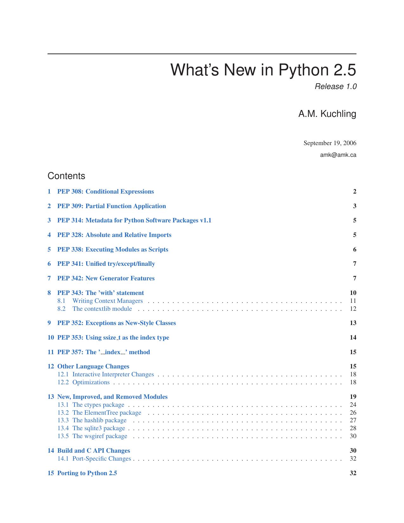
Task: Click the amk@amk.ca email address
Action: (x=338, y=155)
